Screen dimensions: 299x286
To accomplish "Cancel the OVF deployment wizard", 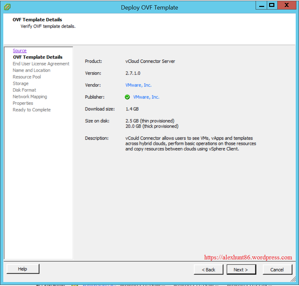I will pyautogui.click(x=277, y=270).
